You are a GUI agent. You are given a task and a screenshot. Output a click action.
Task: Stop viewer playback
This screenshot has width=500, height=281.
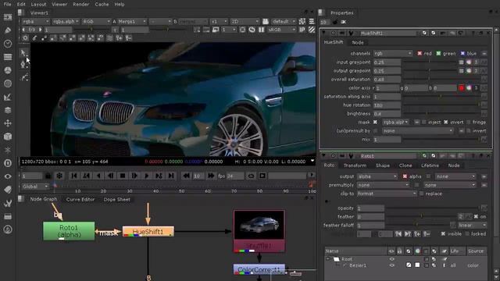(x=123, y=176)
